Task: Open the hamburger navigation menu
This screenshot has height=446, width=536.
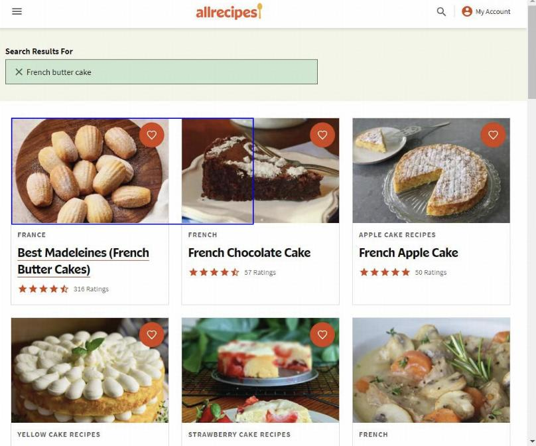Action: (x=17, y=11)
